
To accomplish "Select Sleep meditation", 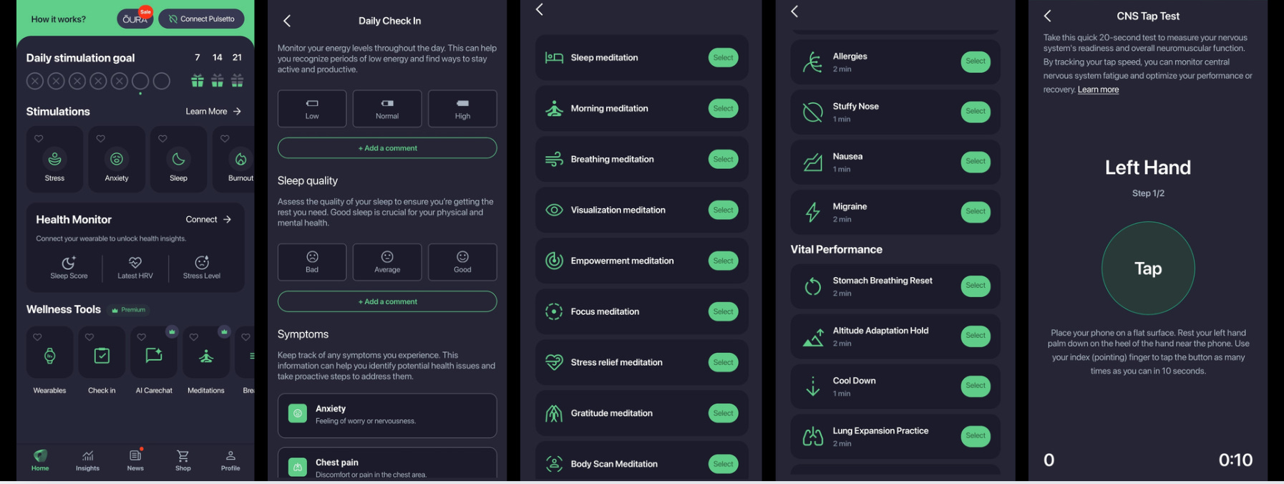I will pos(723,57).
